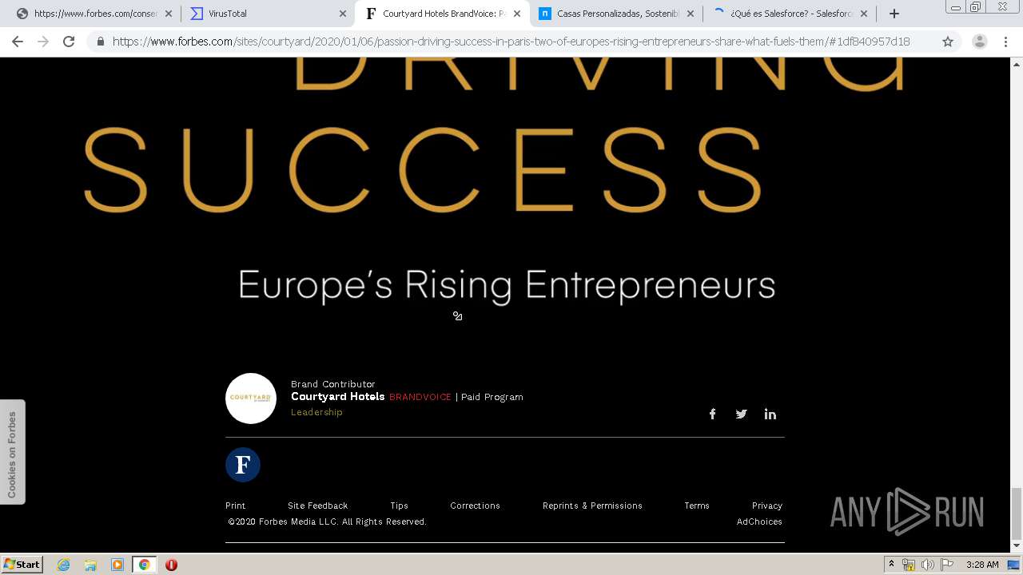Screen dimensions: 1023x575
Task: Bookmark this page with the star icon
Action: (x=948, y=42)
